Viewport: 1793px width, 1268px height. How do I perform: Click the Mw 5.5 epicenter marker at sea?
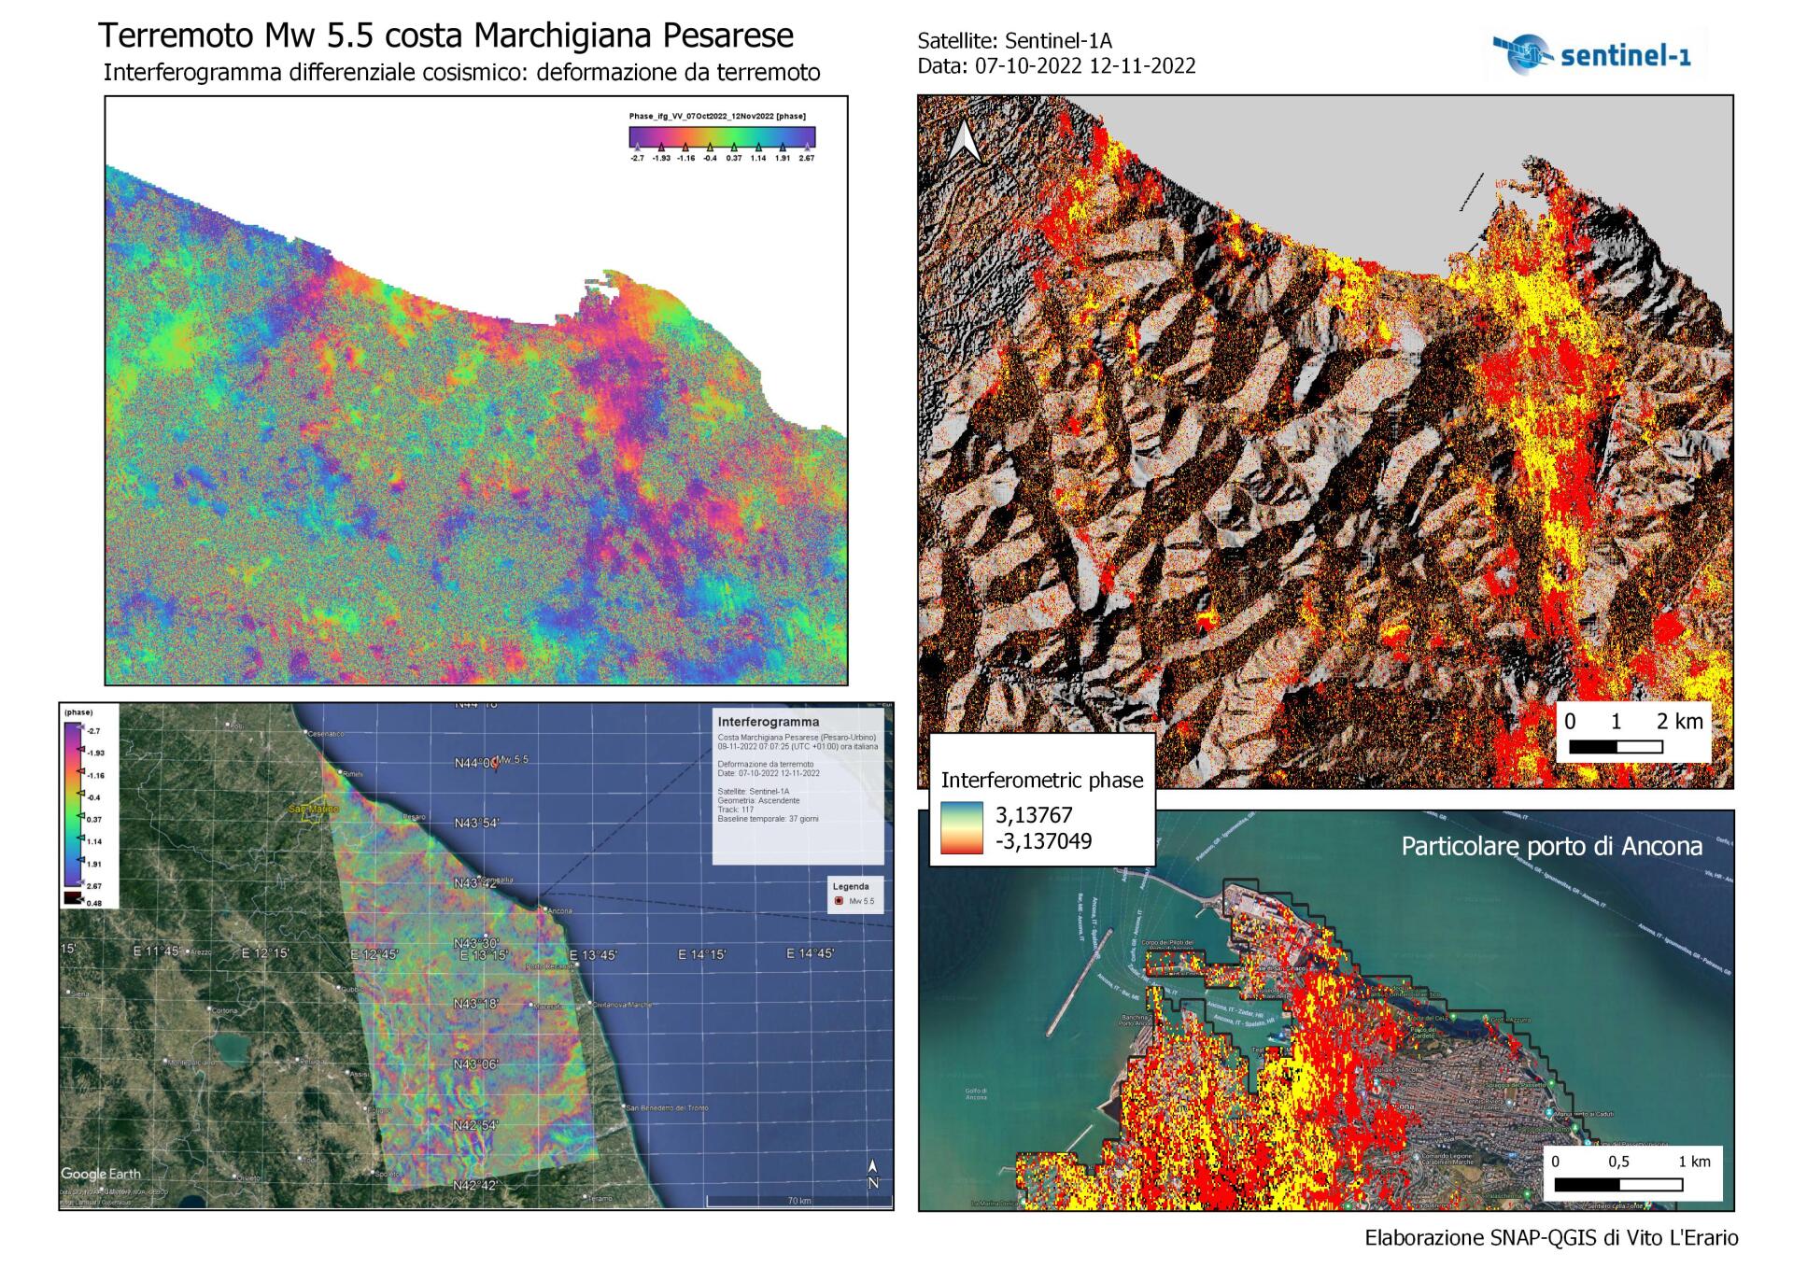496,763
